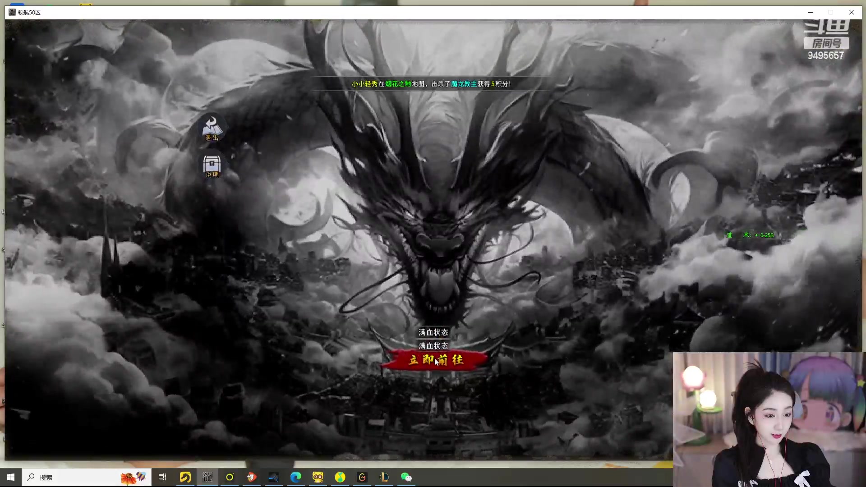Open the yellow owl taskbar app
Image resolution: width=866 pixels, height=487 pixels.
[318, 477]
